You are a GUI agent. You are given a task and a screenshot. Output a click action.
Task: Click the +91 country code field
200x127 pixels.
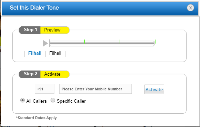(44, 89)
